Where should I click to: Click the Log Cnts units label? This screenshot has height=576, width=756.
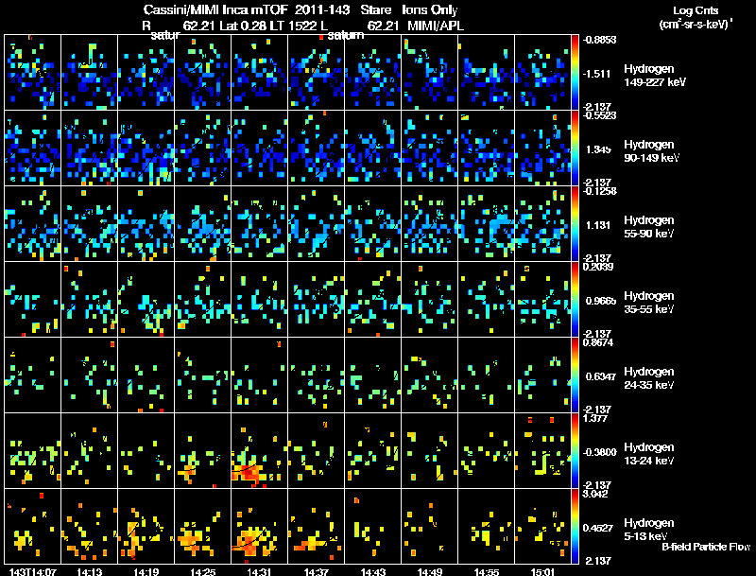click(x=696, y=17)
